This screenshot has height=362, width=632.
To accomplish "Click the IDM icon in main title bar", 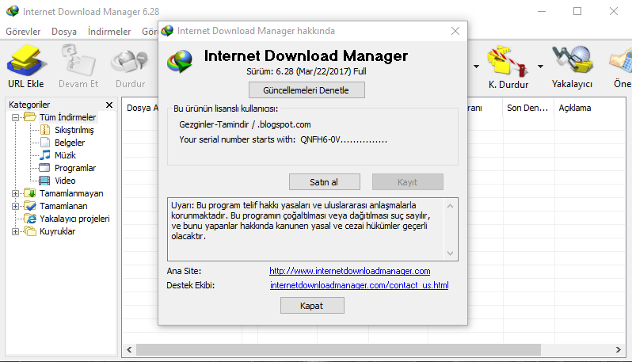I will pos(13,11).
